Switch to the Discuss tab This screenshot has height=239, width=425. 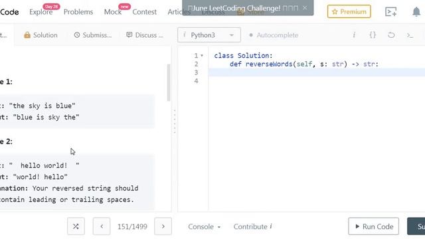coord(145,35)
